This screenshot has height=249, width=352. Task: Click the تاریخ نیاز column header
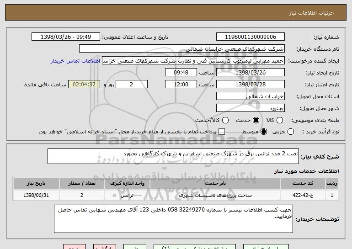coord(36,184)
